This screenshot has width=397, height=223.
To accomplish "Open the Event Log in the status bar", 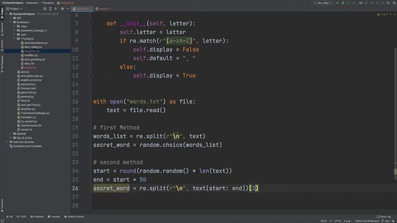I will [384, 217].
